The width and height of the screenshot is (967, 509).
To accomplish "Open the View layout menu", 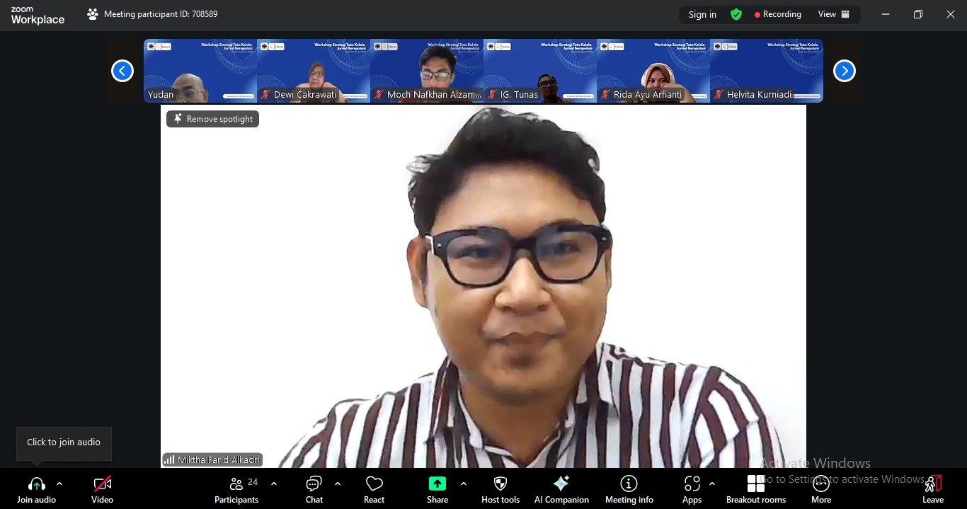I will point(833,14).
